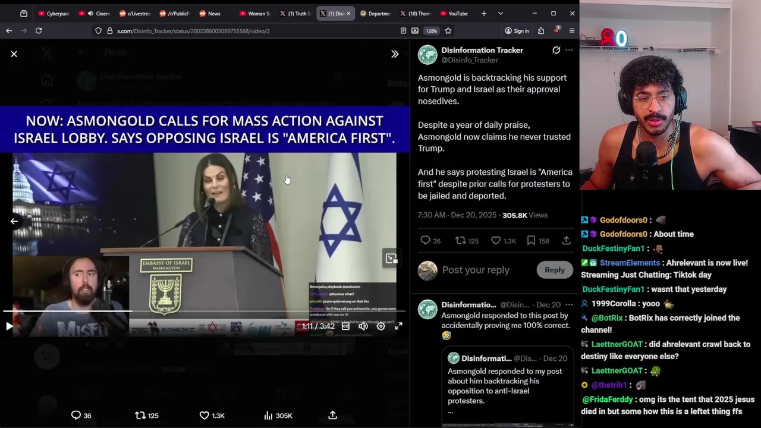The image size is (761, 428).
Task: Open a new browser tab
Action: [484, 13]
